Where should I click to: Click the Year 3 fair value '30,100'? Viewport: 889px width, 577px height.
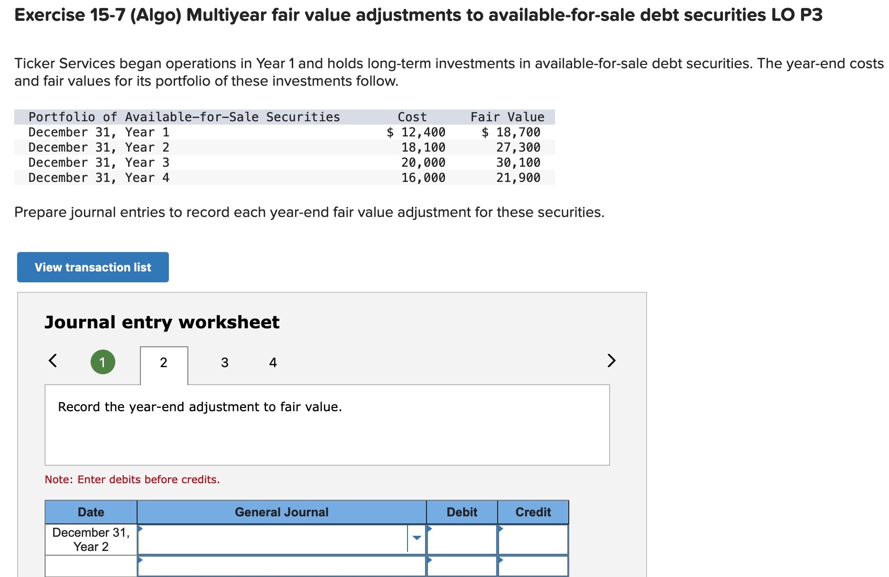click(x=519, y=162)
